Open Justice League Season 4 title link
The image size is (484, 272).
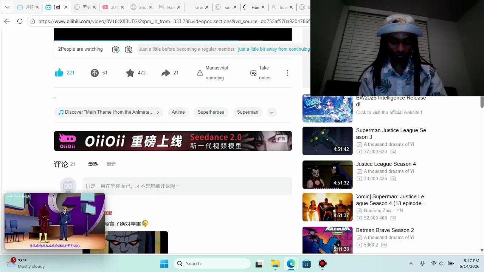386,164
